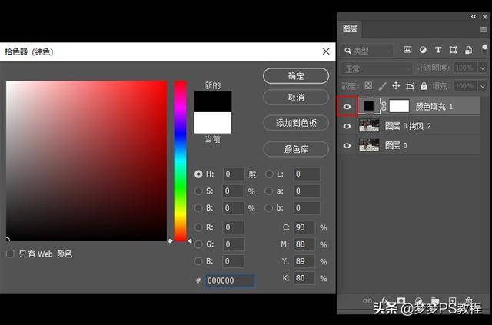Click the K: black percentage field

(x=304, y=278)
